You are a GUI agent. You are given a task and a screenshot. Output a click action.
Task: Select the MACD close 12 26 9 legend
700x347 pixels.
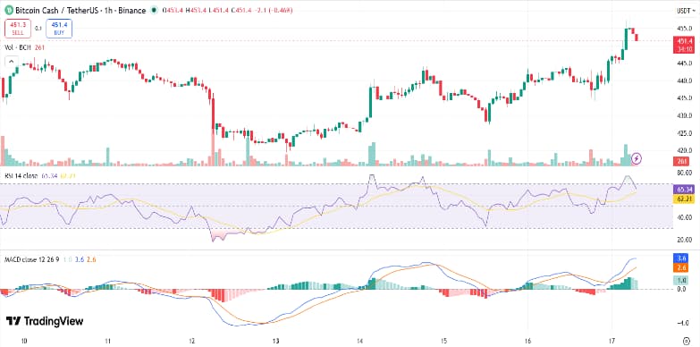click(32, 259)
